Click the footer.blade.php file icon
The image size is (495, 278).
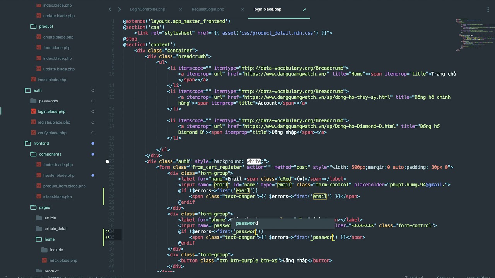click(x=39, y=164)
